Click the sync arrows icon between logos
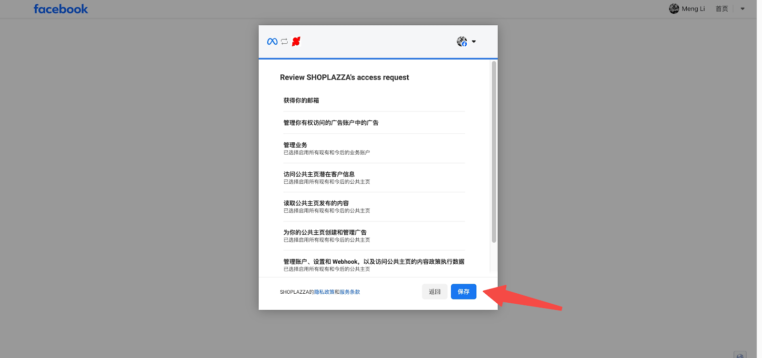The height and width of the screenshot is (358, 762). pyautogui.click(x=284, y=42)
